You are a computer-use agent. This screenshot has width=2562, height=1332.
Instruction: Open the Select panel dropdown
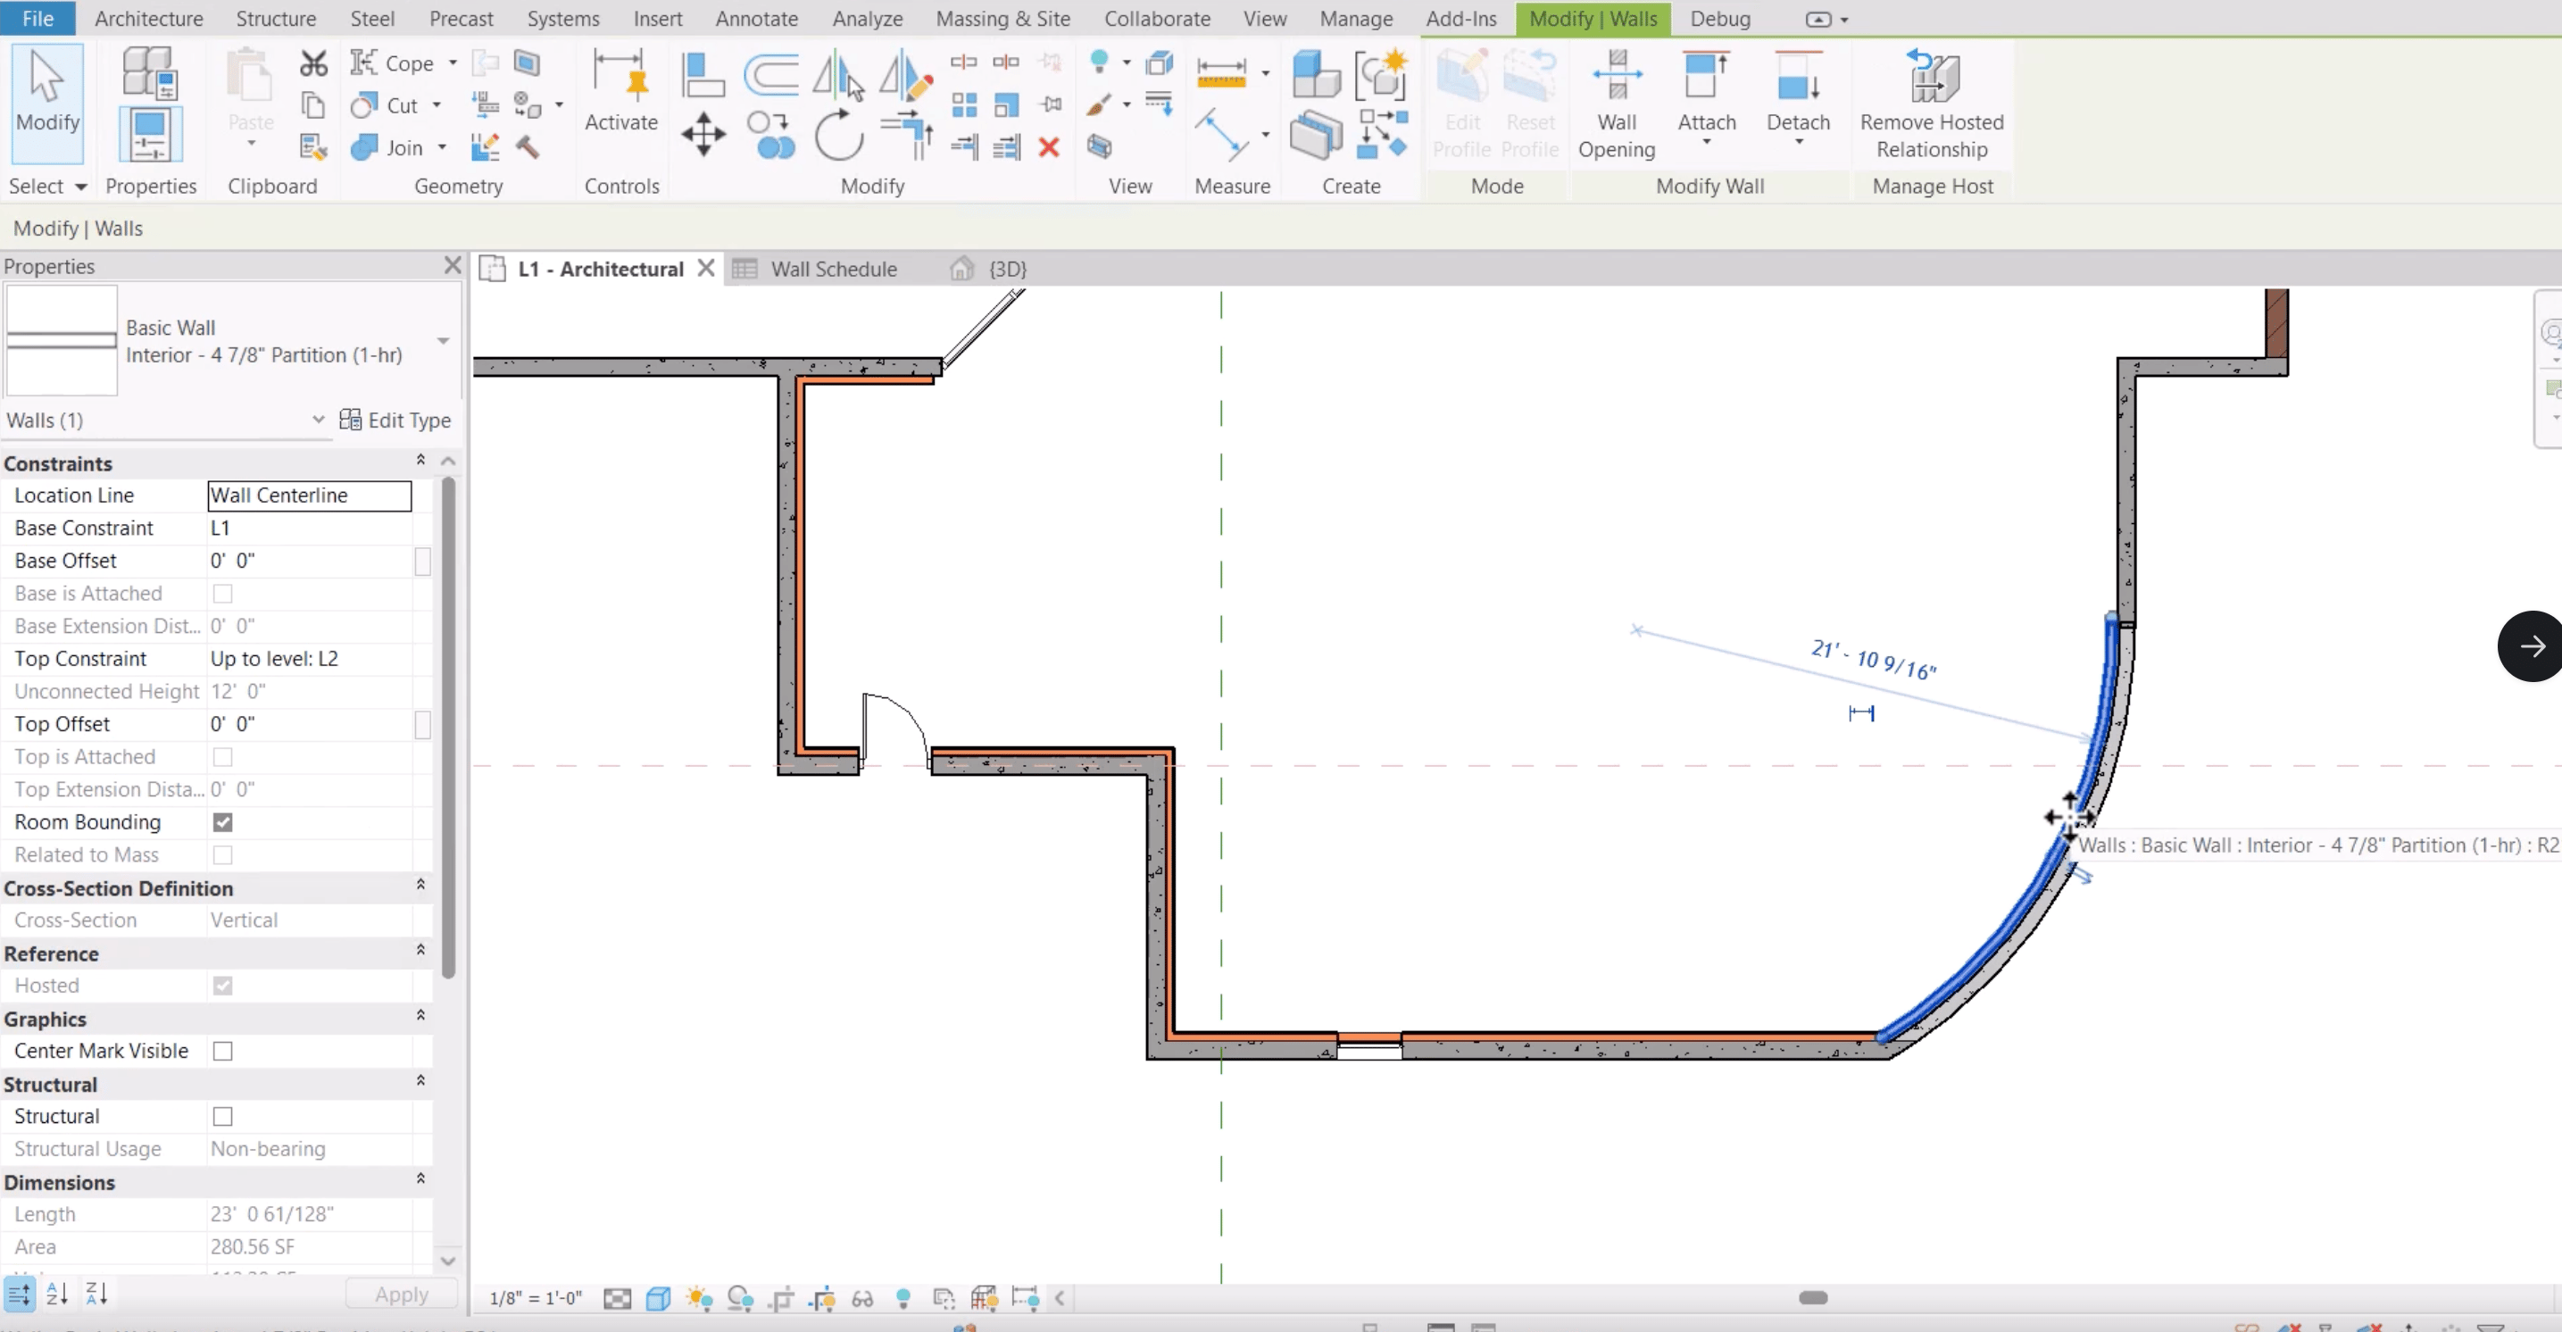point(80,187)
